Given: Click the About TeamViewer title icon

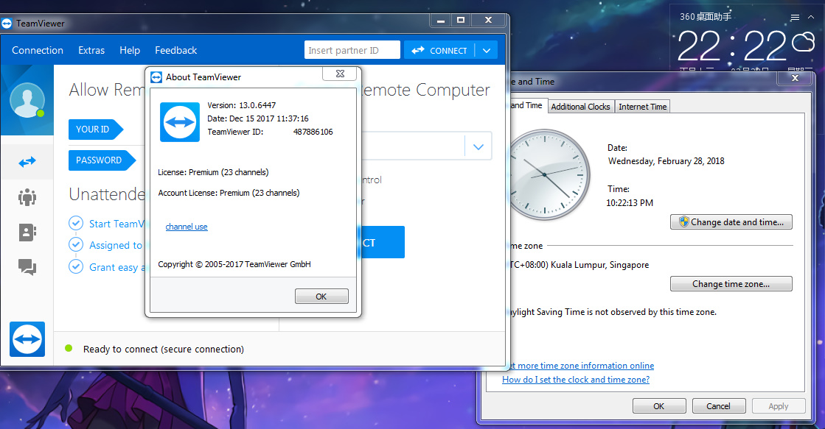Looking at the screenshot, I should tap(156, 77).
